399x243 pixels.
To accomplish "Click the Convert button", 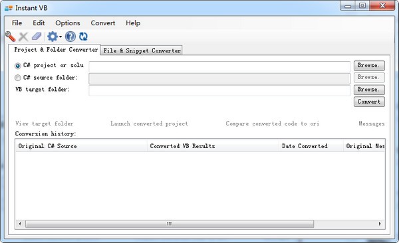I will [369, 102].
